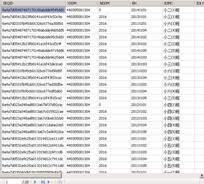This screenshot has width=204, height=184.
Task: Click BH cell 2011X102
Action: tap(146, 145)
